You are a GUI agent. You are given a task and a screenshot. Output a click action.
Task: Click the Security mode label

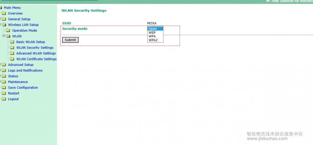[x=75, y=29]
